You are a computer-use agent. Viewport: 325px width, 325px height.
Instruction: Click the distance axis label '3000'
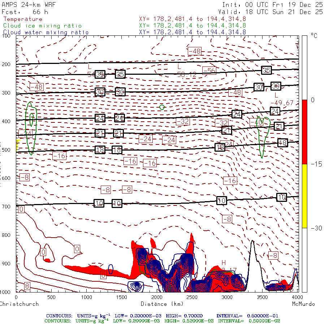click(x=227, y=298)
